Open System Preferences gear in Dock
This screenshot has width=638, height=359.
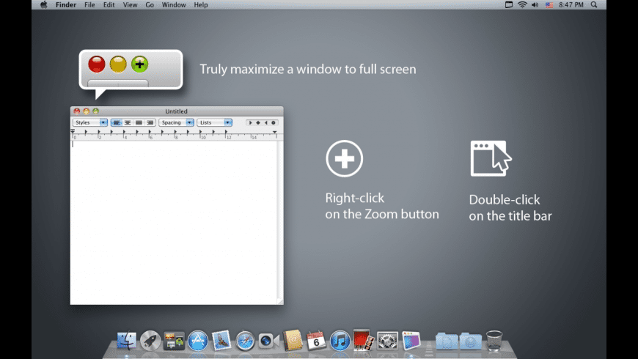[387, 340]
